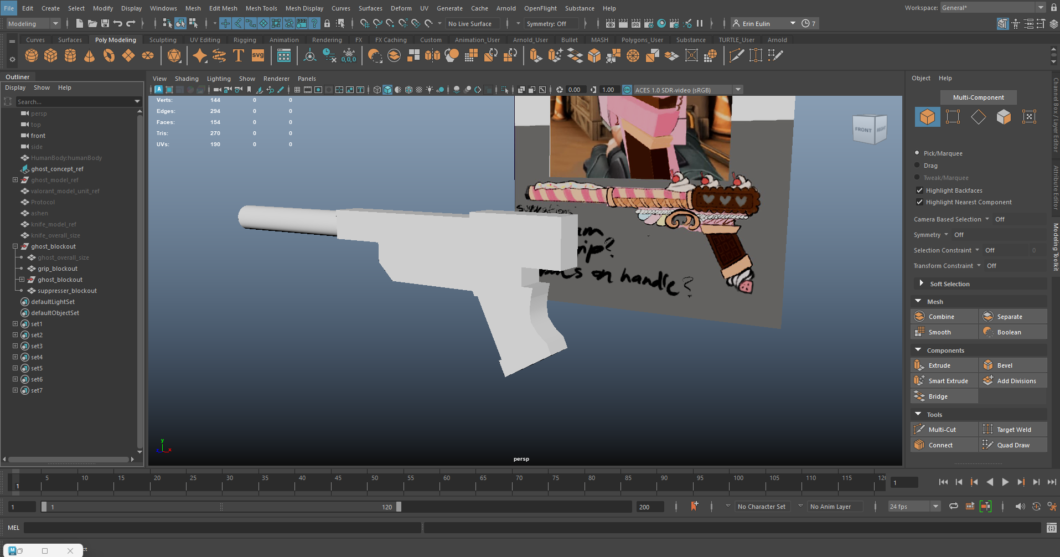Collapse the ghost_blockout tree node
Viewport: 1060px width, 557px height.
coord(15,246)
